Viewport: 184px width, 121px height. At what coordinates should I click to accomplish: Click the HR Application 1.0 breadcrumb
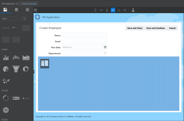10,4
